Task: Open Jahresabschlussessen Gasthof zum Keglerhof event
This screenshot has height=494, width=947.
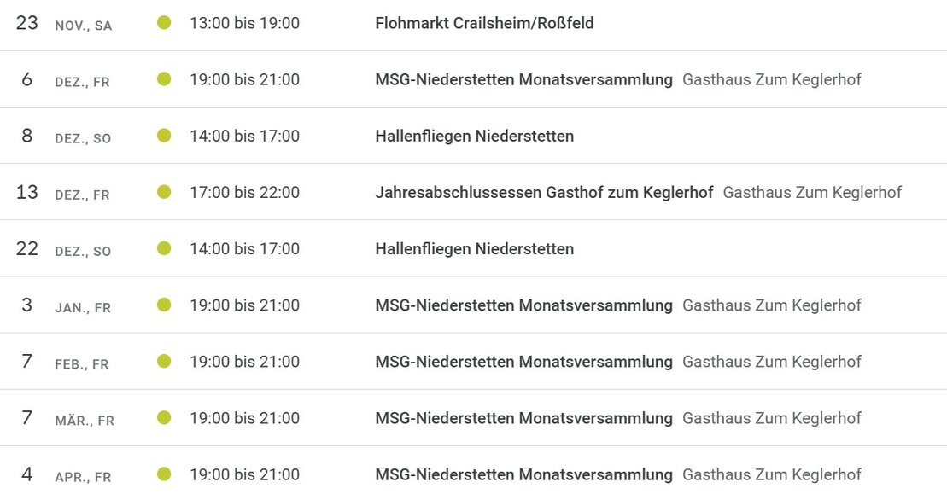Action: tap(544, 193)
